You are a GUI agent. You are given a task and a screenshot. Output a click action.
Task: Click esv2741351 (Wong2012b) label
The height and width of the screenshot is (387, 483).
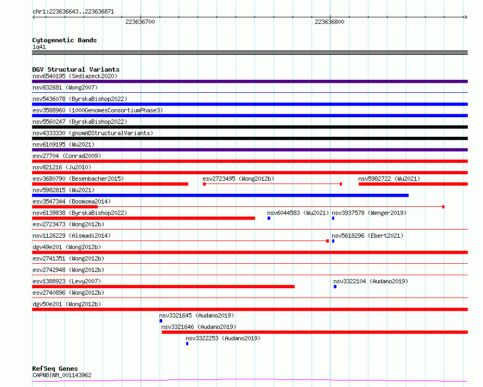click(x=68, y=258)
